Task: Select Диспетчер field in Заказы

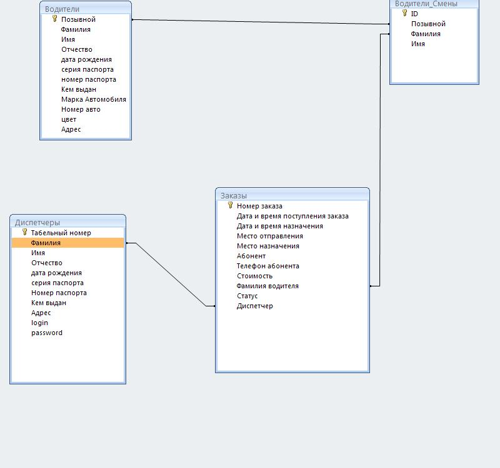Action: (254, 306)
